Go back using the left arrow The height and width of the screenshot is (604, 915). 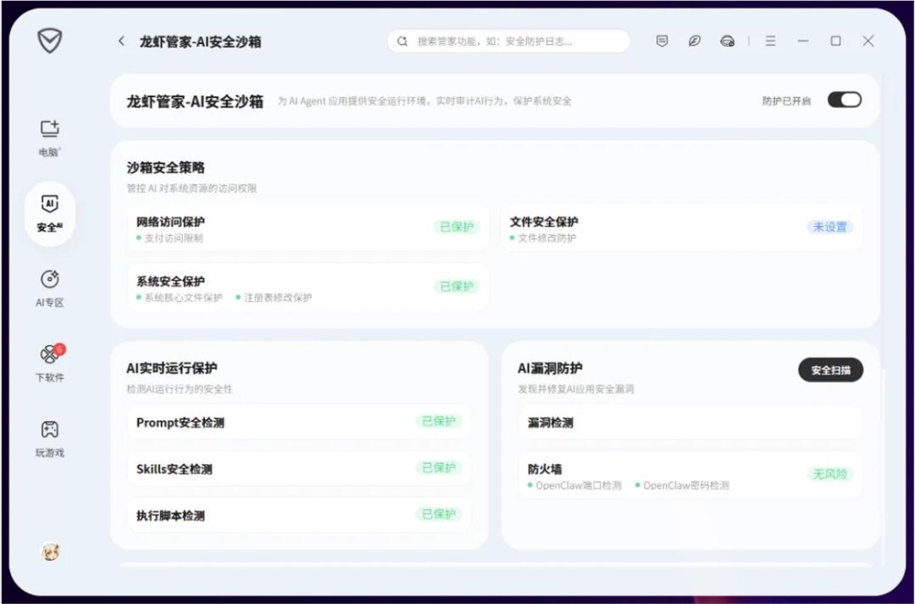pyautogui.click(x=120, y=41)
